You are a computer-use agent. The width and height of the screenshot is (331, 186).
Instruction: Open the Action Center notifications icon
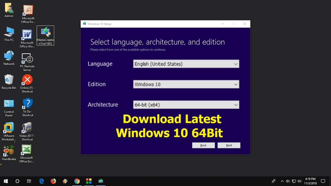(x=323, y=181)
